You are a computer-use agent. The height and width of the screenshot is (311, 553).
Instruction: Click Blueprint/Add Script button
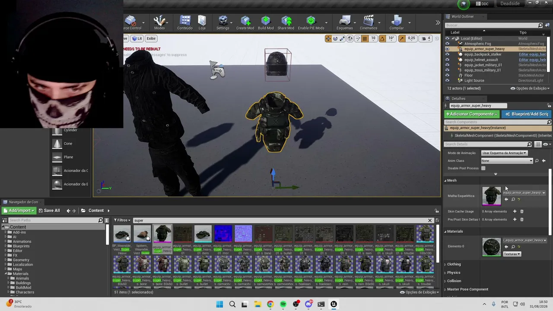(x=526, y=114)
